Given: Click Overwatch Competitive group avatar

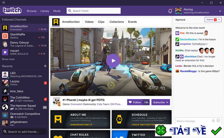Looking at the screenshot, I should coord(5,115).
